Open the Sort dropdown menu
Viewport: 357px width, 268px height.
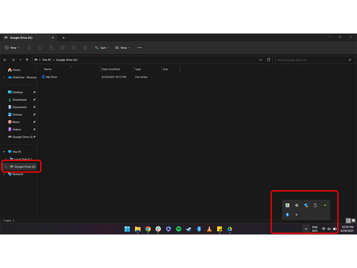102,48
